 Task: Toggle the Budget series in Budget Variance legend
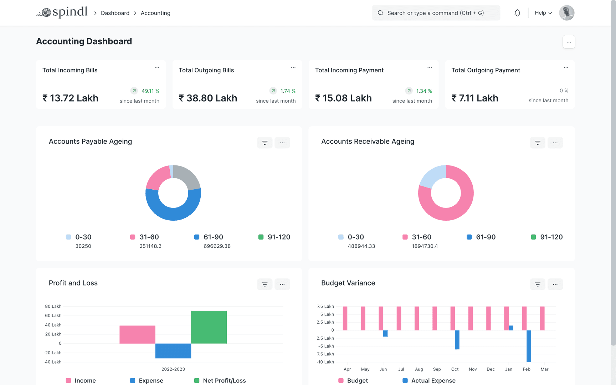click(357, 380)
